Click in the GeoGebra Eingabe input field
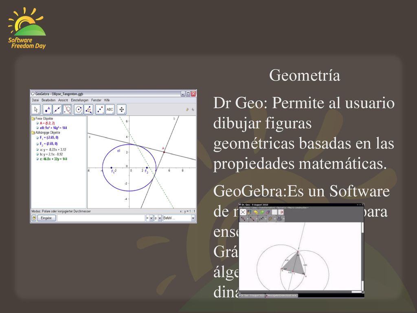This screenshot has height=313, width=417. tap(101, 218)
